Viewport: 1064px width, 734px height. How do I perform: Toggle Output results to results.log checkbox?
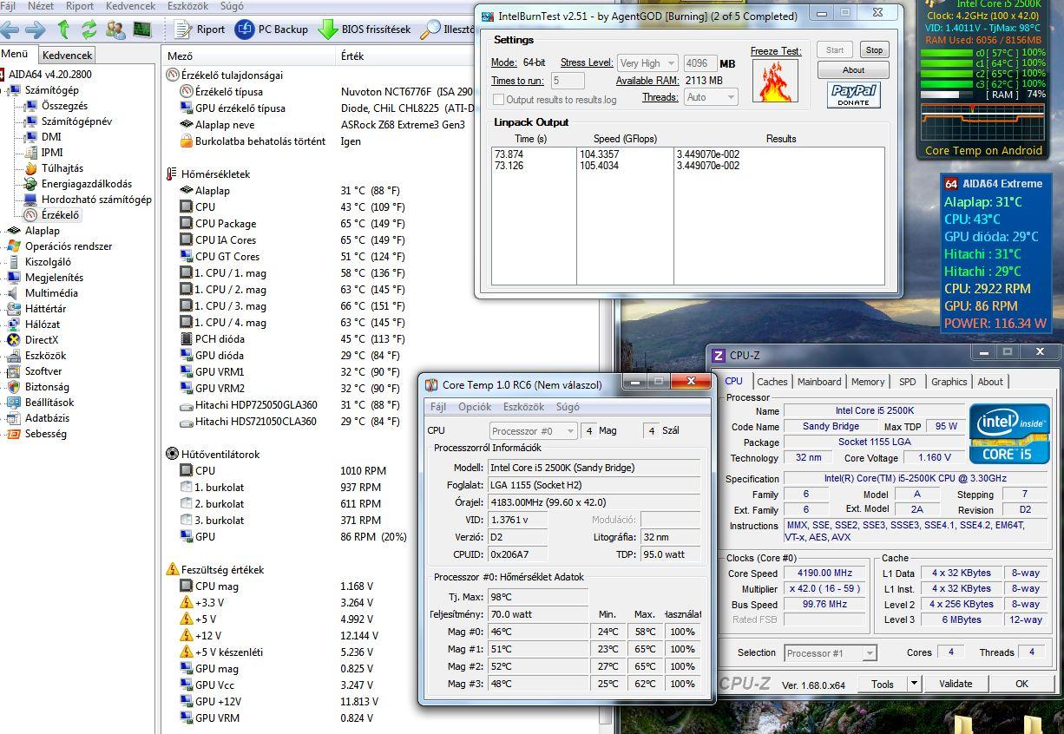tap(498, 100)
